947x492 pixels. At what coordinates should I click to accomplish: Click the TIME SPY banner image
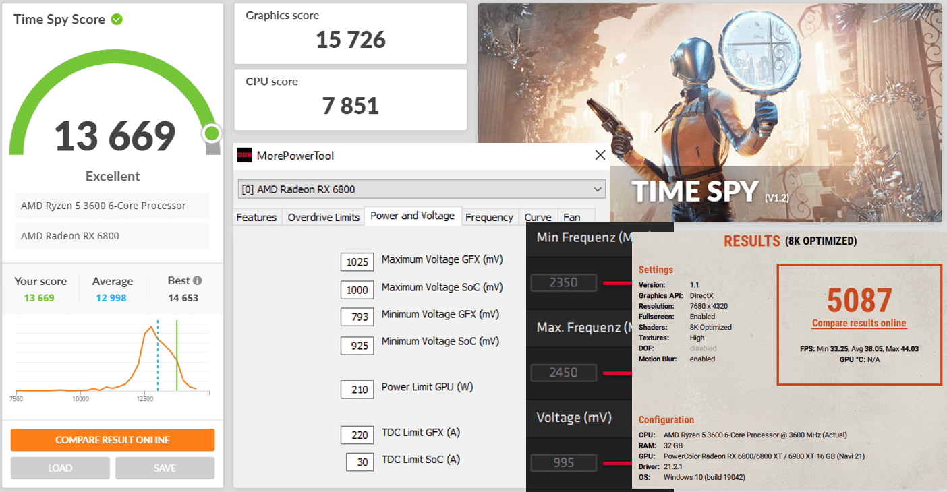[x=710, y=113]
